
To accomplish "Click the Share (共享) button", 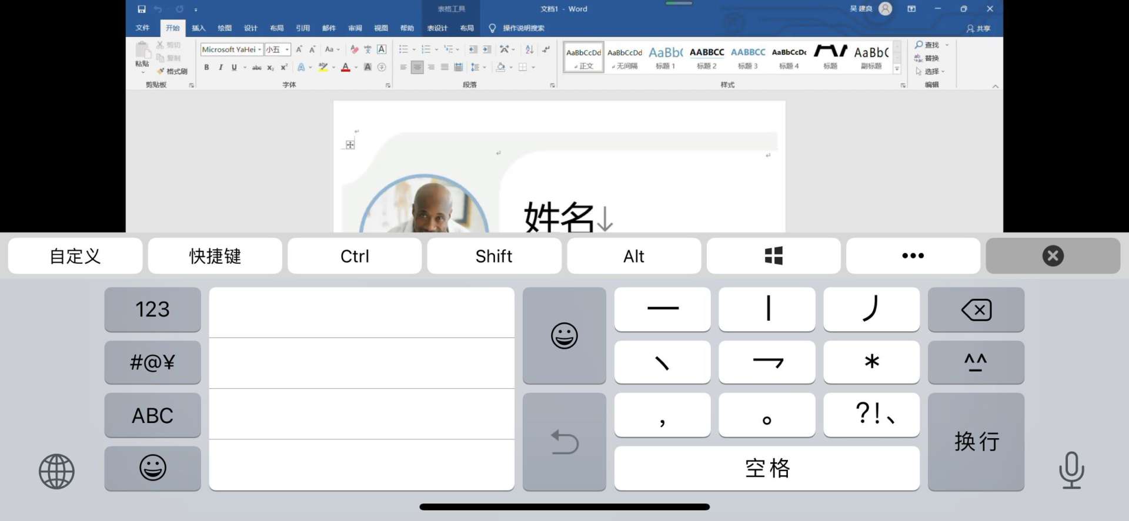I will pos(978,28).
